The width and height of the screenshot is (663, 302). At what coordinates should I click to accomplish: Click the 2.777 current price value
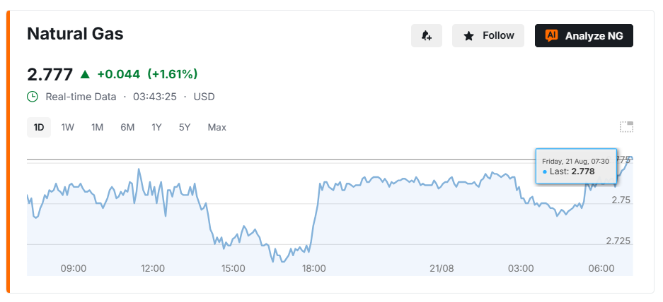click(x=50, y=75)
